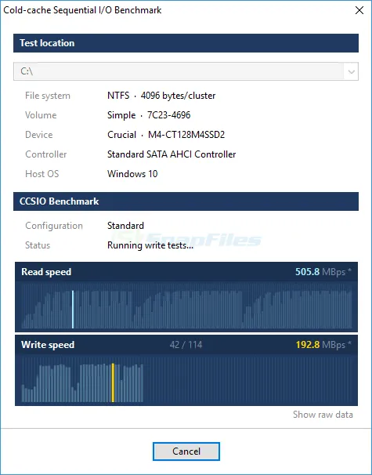Click the Running write tests status text
372x475 pixels.
pos(150,245)
